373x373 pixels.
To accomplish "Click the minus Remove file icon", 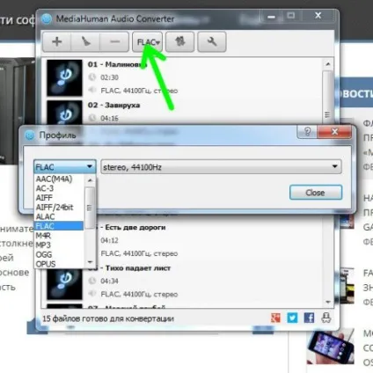I will click(x=114, y=42).
